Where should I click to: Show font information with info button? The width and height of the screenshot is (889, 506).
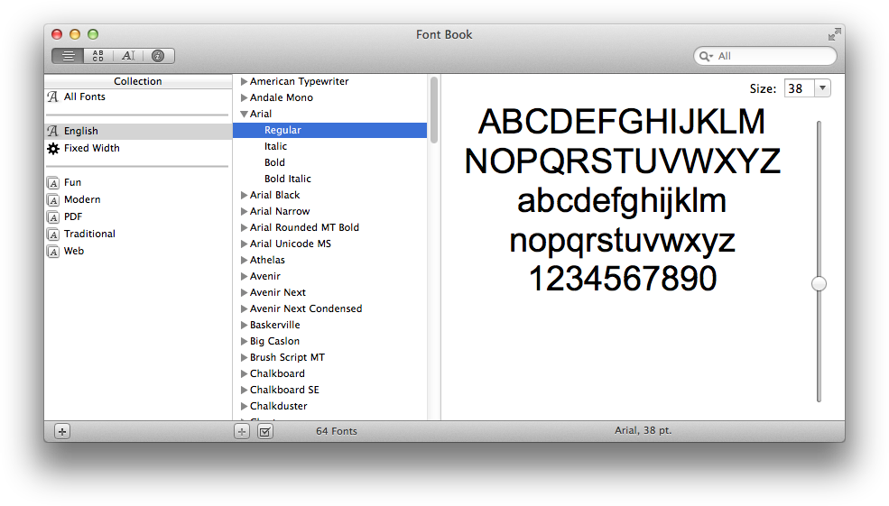(x=158, y=56)
